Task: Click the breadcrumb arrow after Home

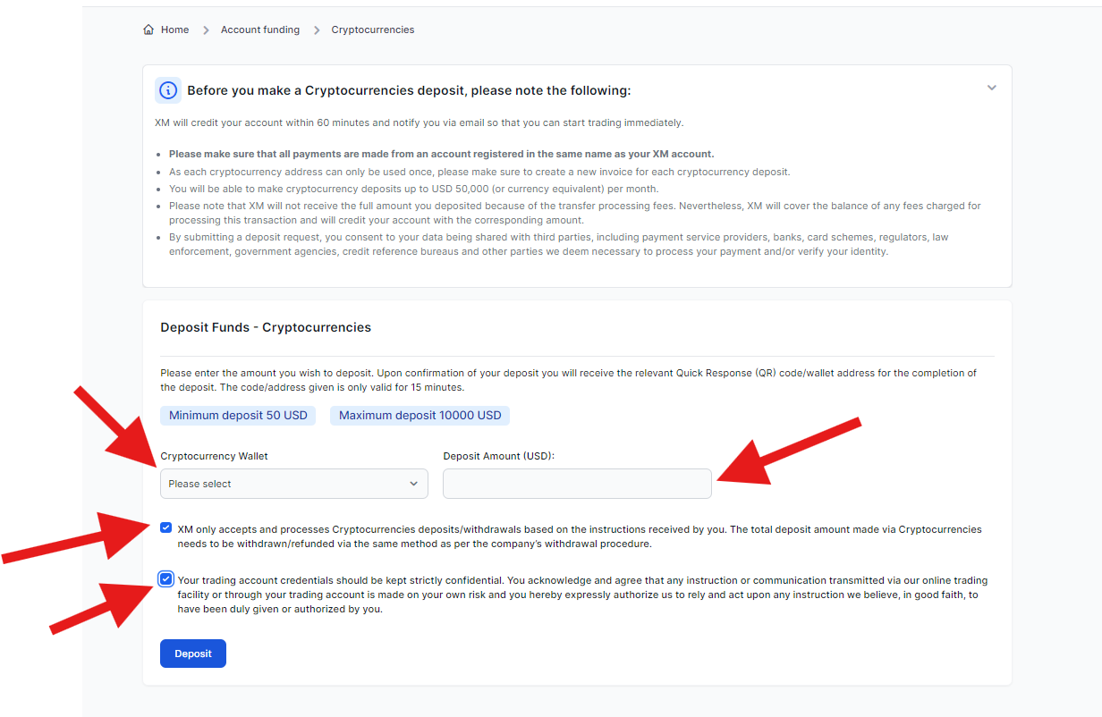Action: tap(206, 30)
